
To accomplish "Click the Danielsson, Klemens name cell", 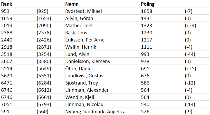I will pos(88,61).
